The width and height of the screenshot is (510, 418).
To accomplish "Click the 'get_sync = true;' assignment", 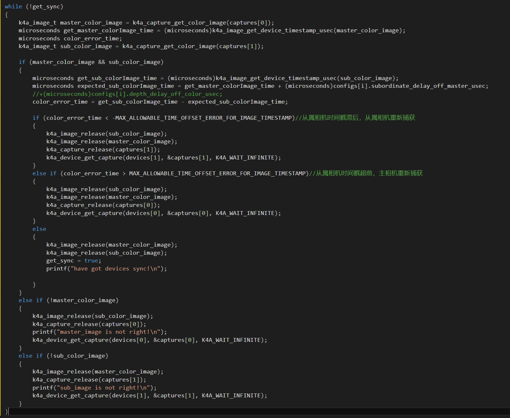I will 74,260.
